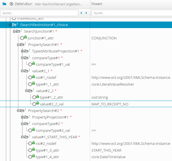Collapse the ISearchRestriction#1_choice node
The height and width of the screenshot is (161, 172).
pyautogui.click(x=10, y=25)
